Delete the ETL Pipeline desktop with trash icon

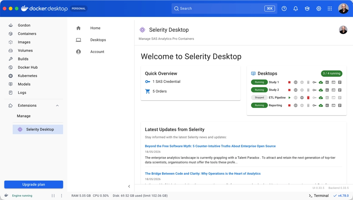click(308, 98)
